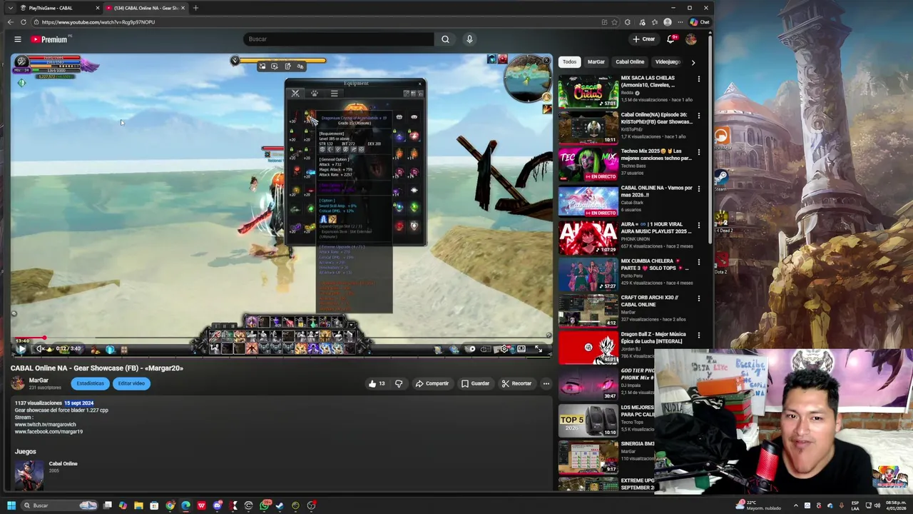Open more actions three-dot menu below video

[546, 383]
